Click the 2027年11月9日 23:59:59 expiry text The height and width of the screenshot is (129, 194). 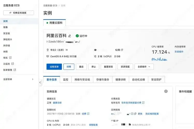point(61,114)
